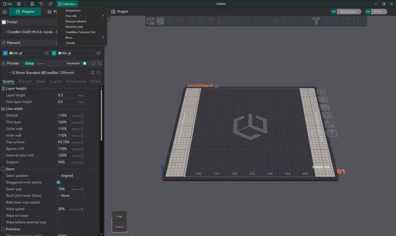
Task: Open the File menu
Action: (7, 4)
